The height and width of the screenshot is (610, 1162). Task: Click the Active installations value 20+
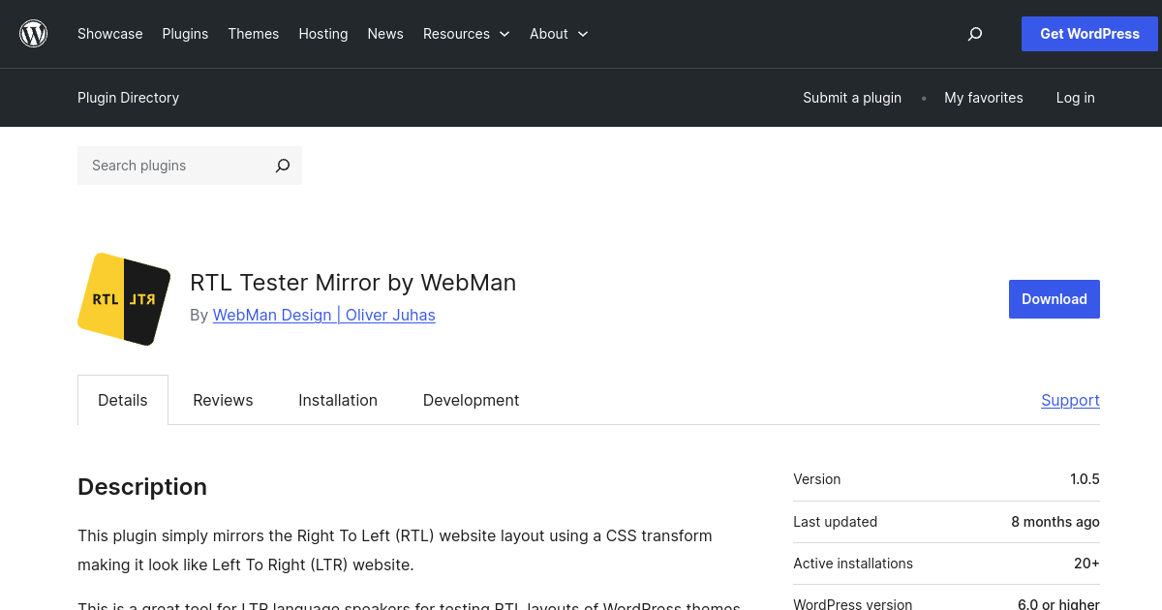click(1086, 564)
